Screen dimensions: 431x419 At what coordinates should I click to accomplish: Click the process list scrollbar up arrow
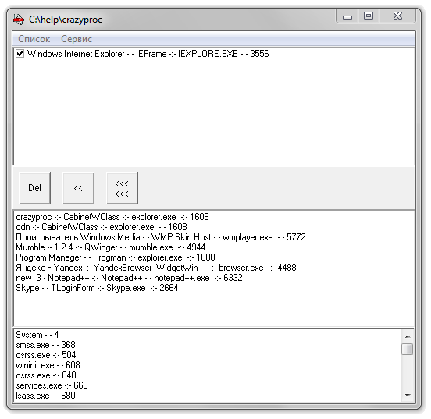point(408,336)
